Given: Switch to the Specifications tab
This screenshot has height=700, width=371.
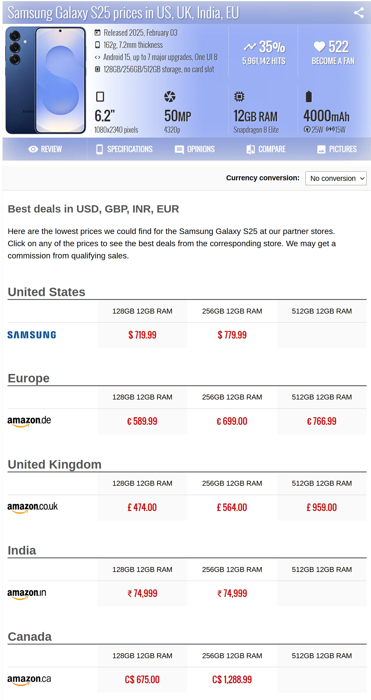Looking at the screenshot, I should [124, 149].
